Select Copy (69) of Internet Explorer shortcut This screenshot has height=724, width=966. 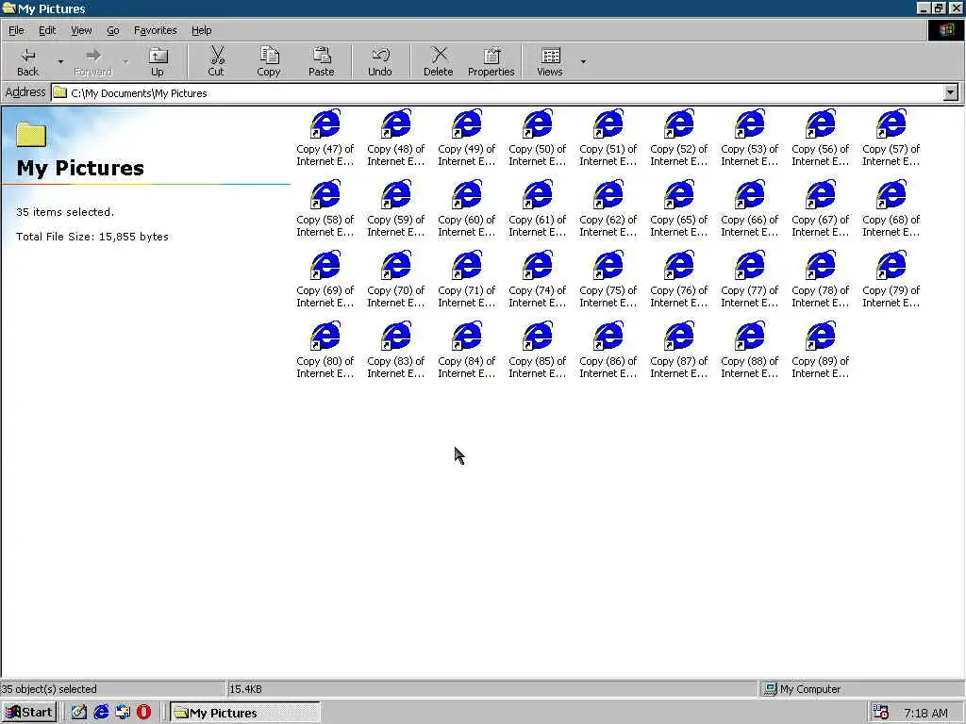pos(325,279)
